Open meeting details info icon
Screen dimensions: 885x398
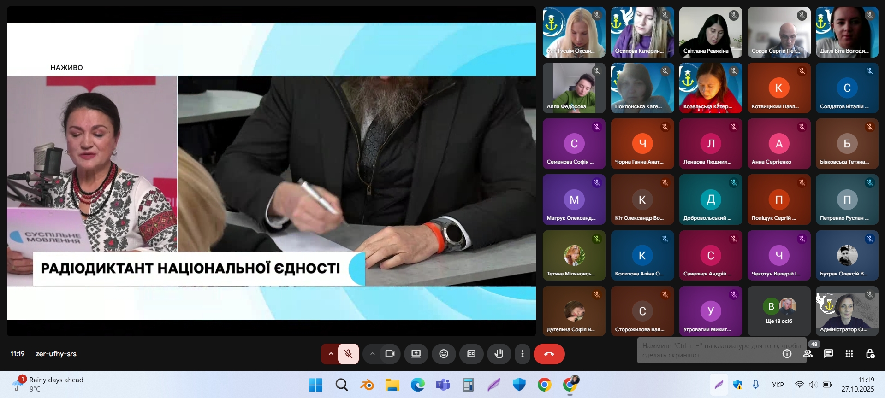pos(787,354)
